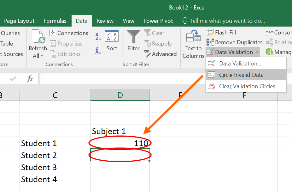Screen dimensions: 292x191
Task: Open Advanced filter options
Action: (160, 54)
